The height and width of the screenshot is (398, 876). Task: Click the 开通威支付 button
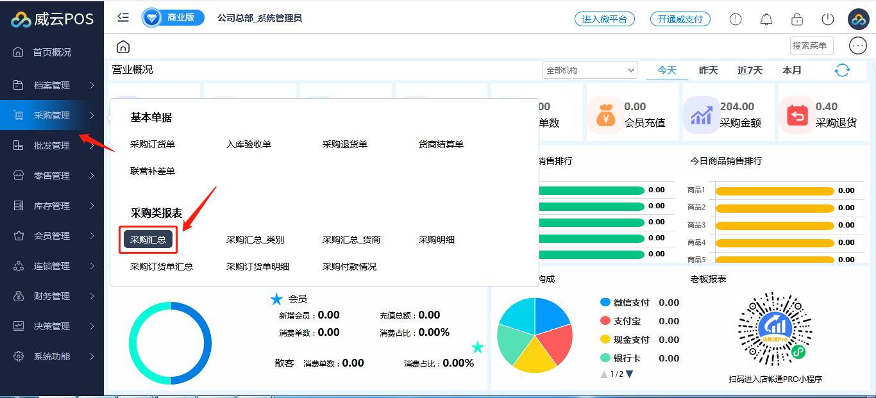(x=680, y=19)
